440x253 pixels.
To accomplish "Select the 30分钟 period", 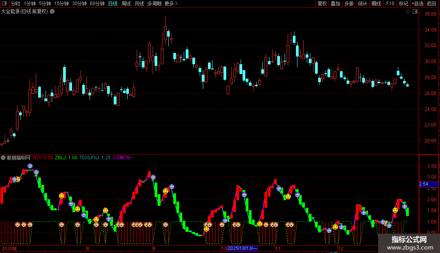I will [79, 4].
